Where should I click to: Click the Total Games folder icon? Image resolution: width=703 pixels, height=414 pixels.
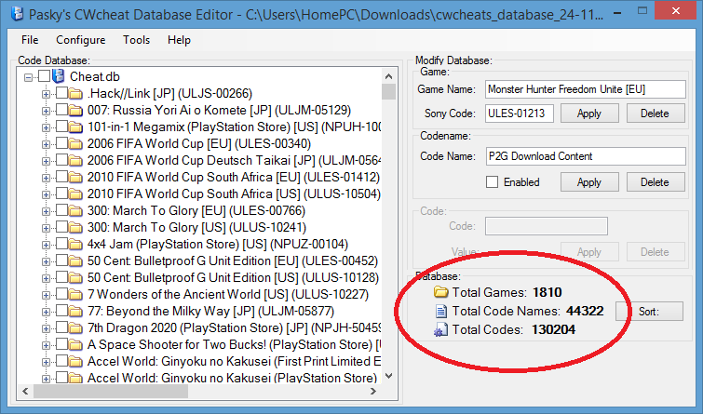(441, 293)
